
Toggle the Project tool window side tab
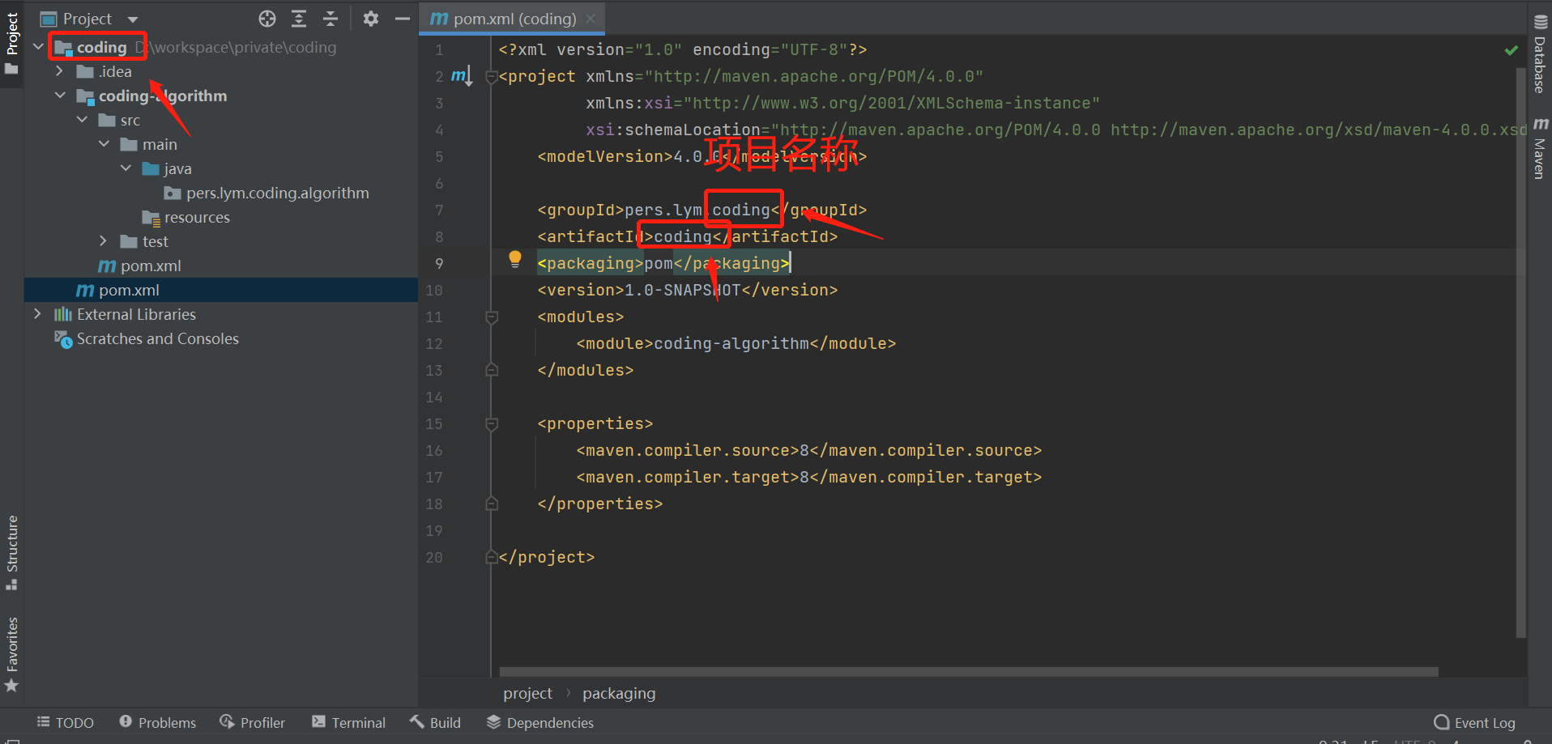tap(12, 44)
